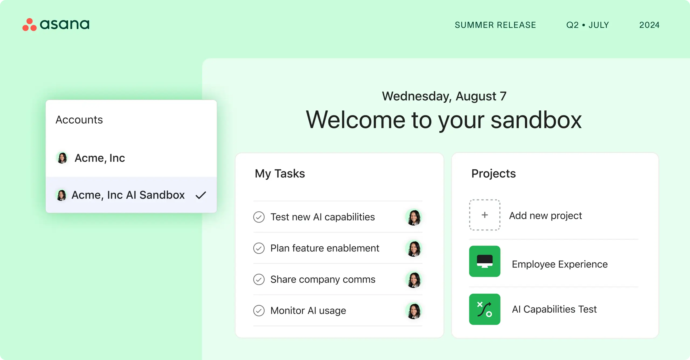The width and height of the screenshot is (690, 360).
Task: Click the plus box to add project
Action: [485, 215]
